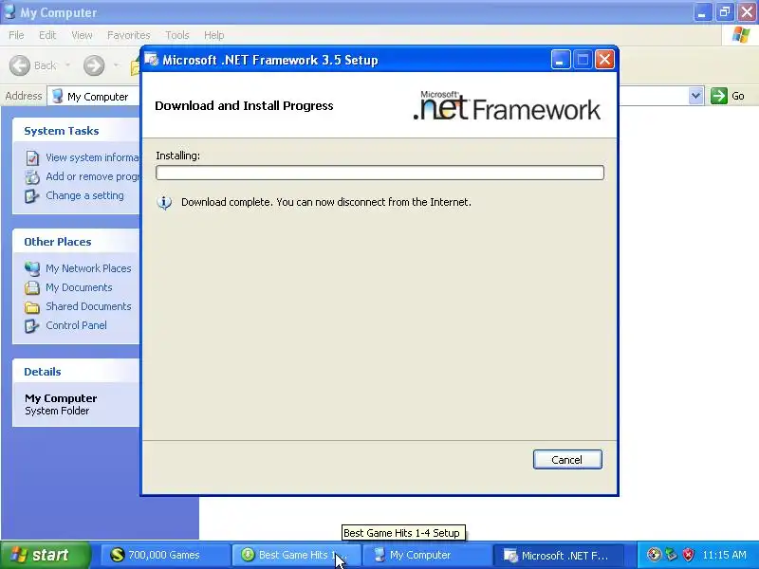The width and height of the screenshot is (759, 569).
Task: Open Shared Documents link
Action: pyautogui.click(x=88, y=306)
